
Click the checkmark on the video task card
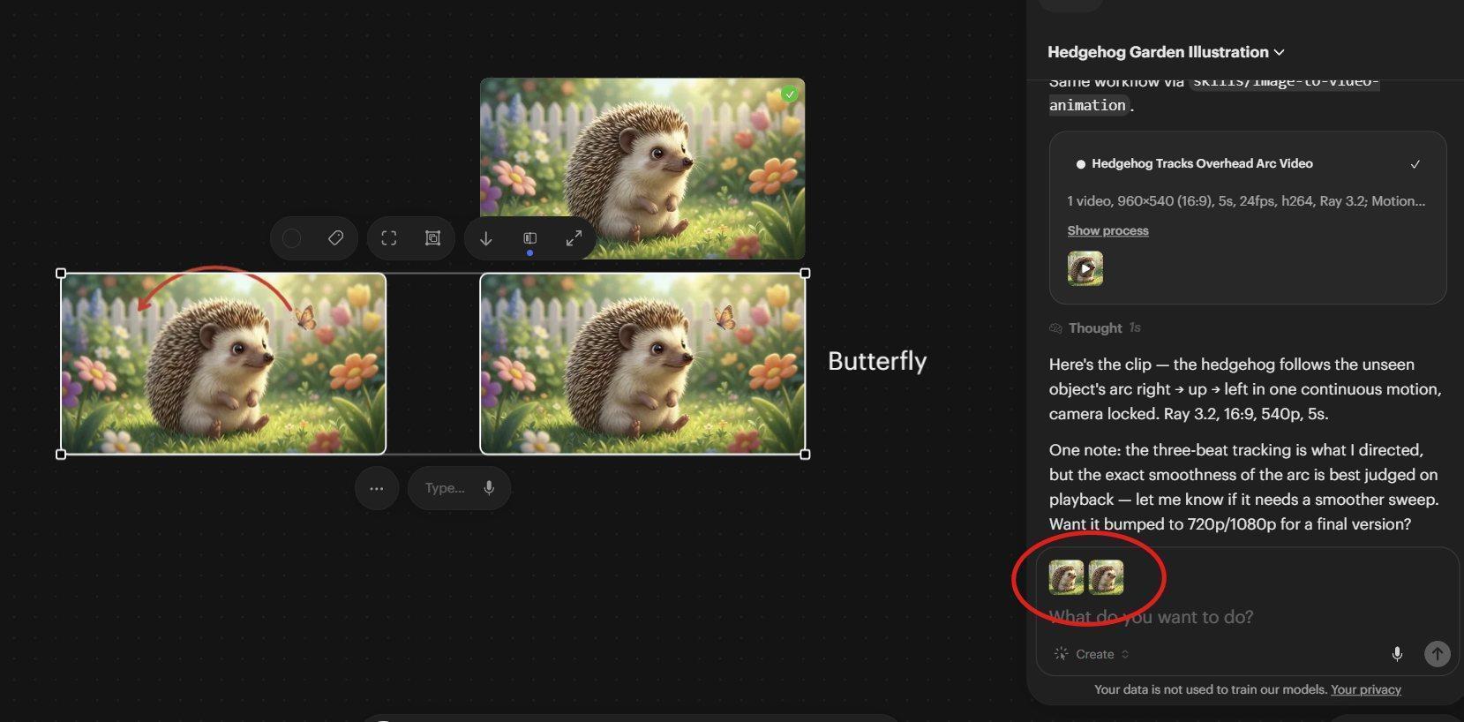[x=1415, y=164]
